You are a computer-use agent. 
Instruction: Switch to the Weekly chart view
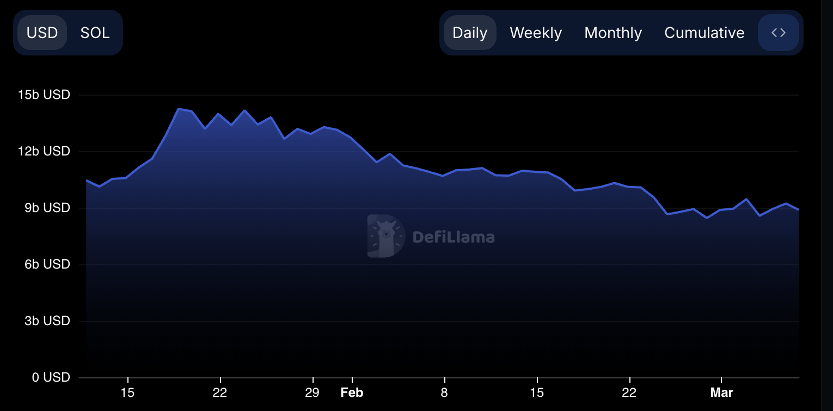tap(535, 33)
